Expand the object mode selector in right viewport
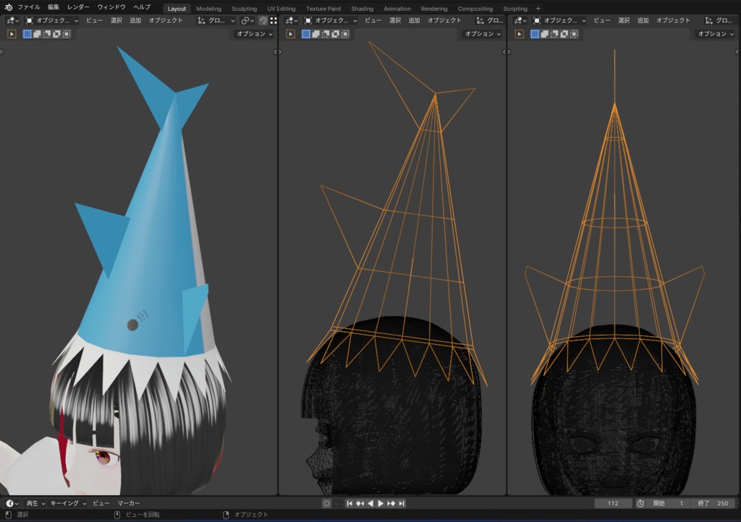 [560, 21]
